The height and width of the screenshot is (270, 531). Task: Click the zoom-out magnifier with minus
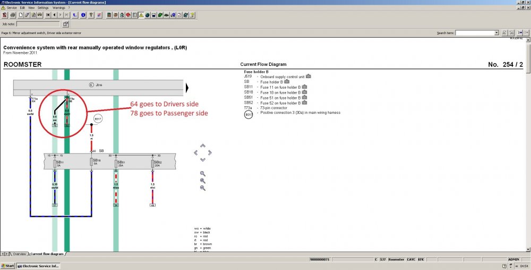(x=203, y=188)
